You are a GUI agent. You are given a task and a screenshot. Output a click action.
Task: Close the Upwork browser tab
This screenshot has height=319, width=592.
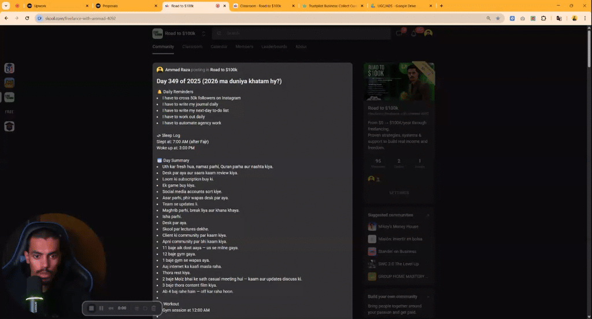[x=87, y=6]
